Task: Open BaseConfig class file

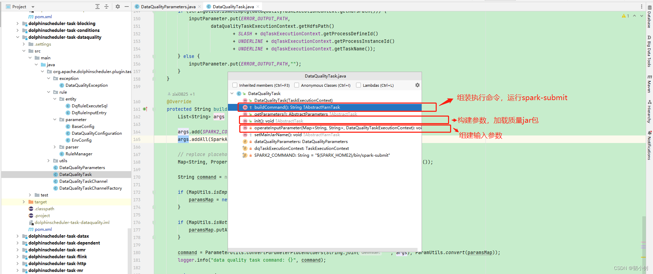Action: [83, 126]
